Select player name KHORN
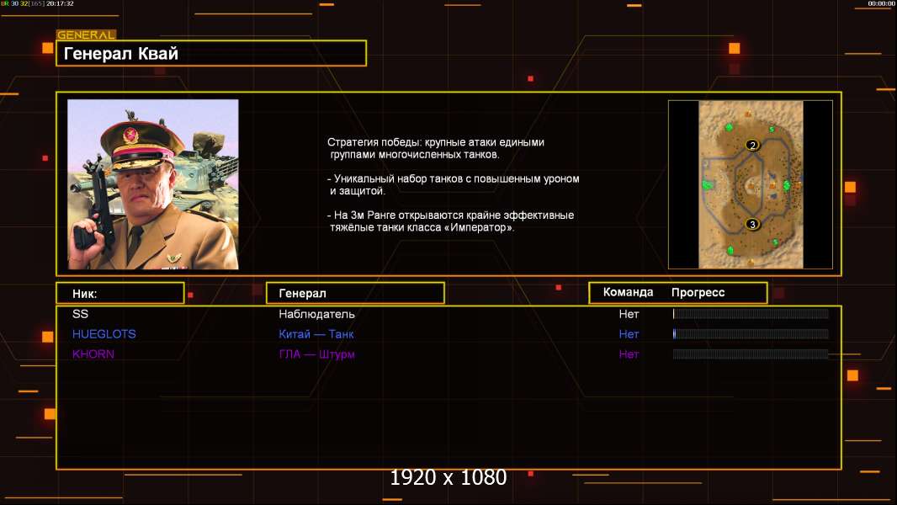The width and height of the screenshot is (897, 505). point(93,354)
